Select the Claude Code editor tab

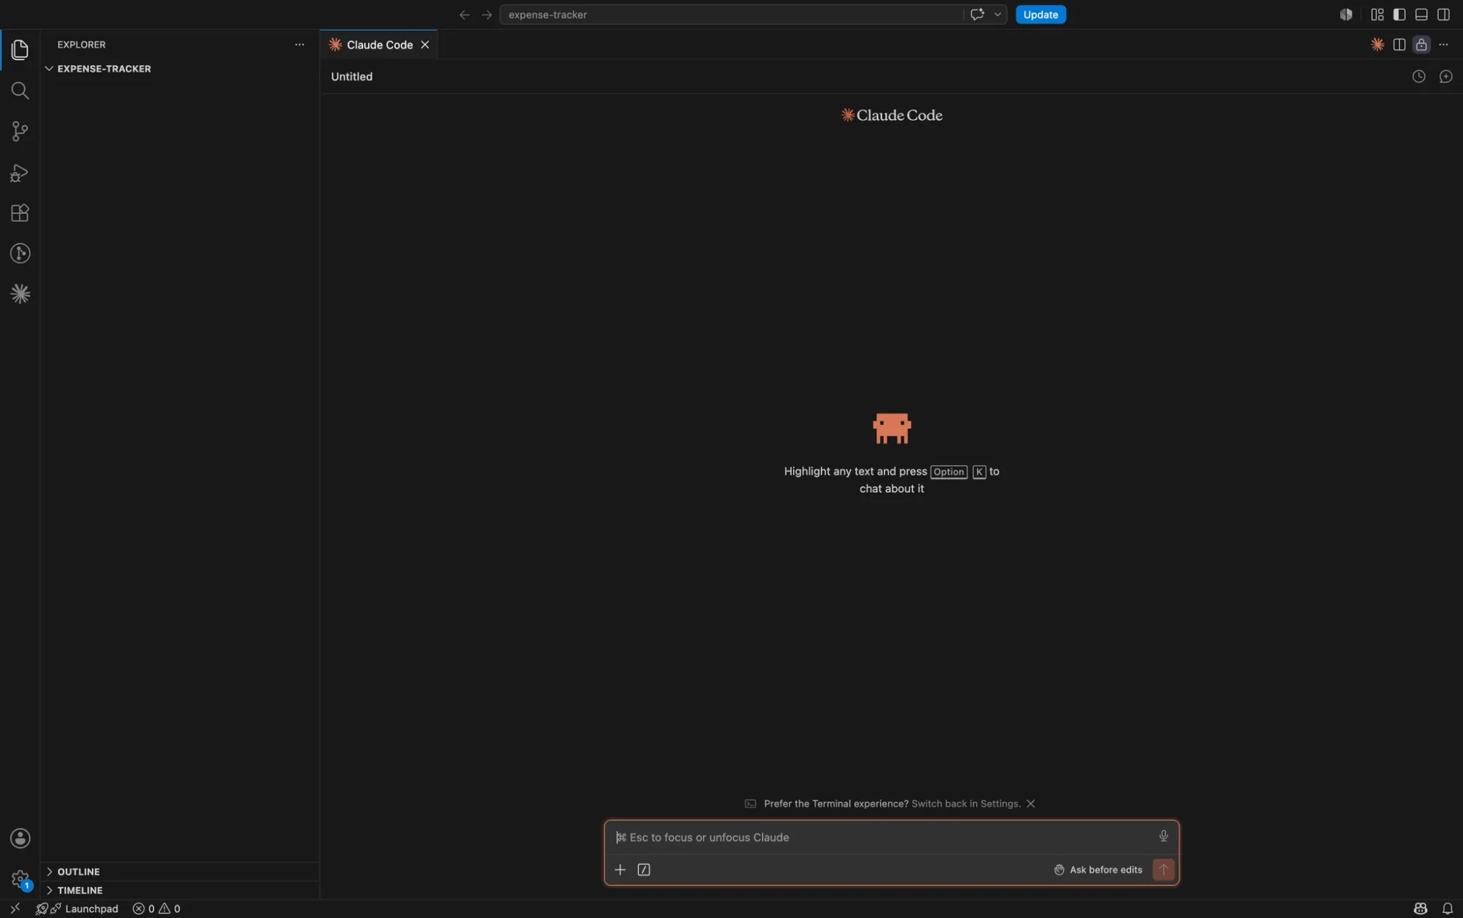tap(379, 45)
